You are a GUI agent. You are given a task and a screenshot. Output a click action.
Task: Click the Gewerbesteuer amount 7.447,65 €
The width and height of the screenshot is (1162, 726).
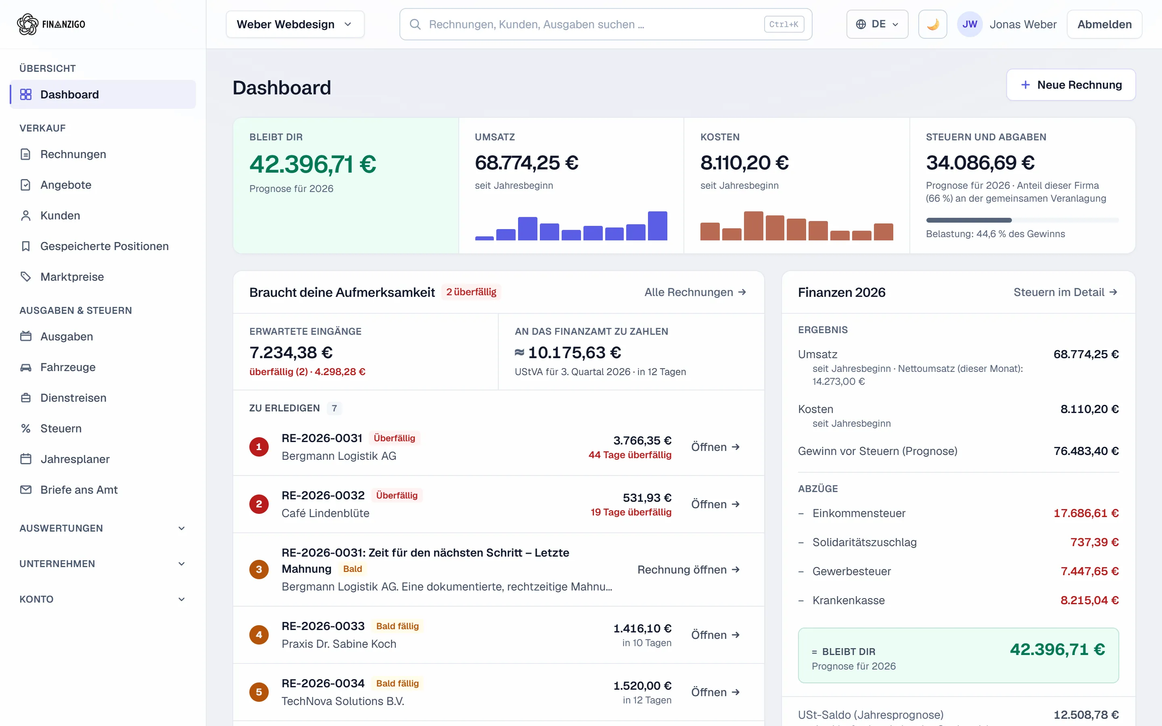(1089, 572)
